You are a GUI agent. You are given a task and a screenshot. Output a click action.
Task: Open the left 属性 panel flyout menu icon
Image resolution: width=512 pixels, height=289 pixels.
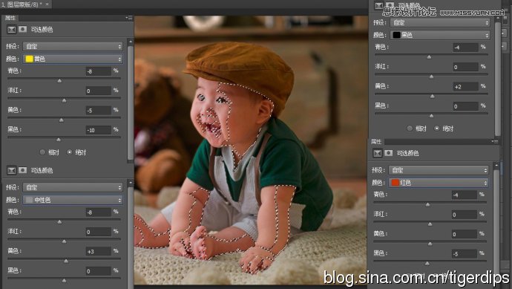point(129,18)
